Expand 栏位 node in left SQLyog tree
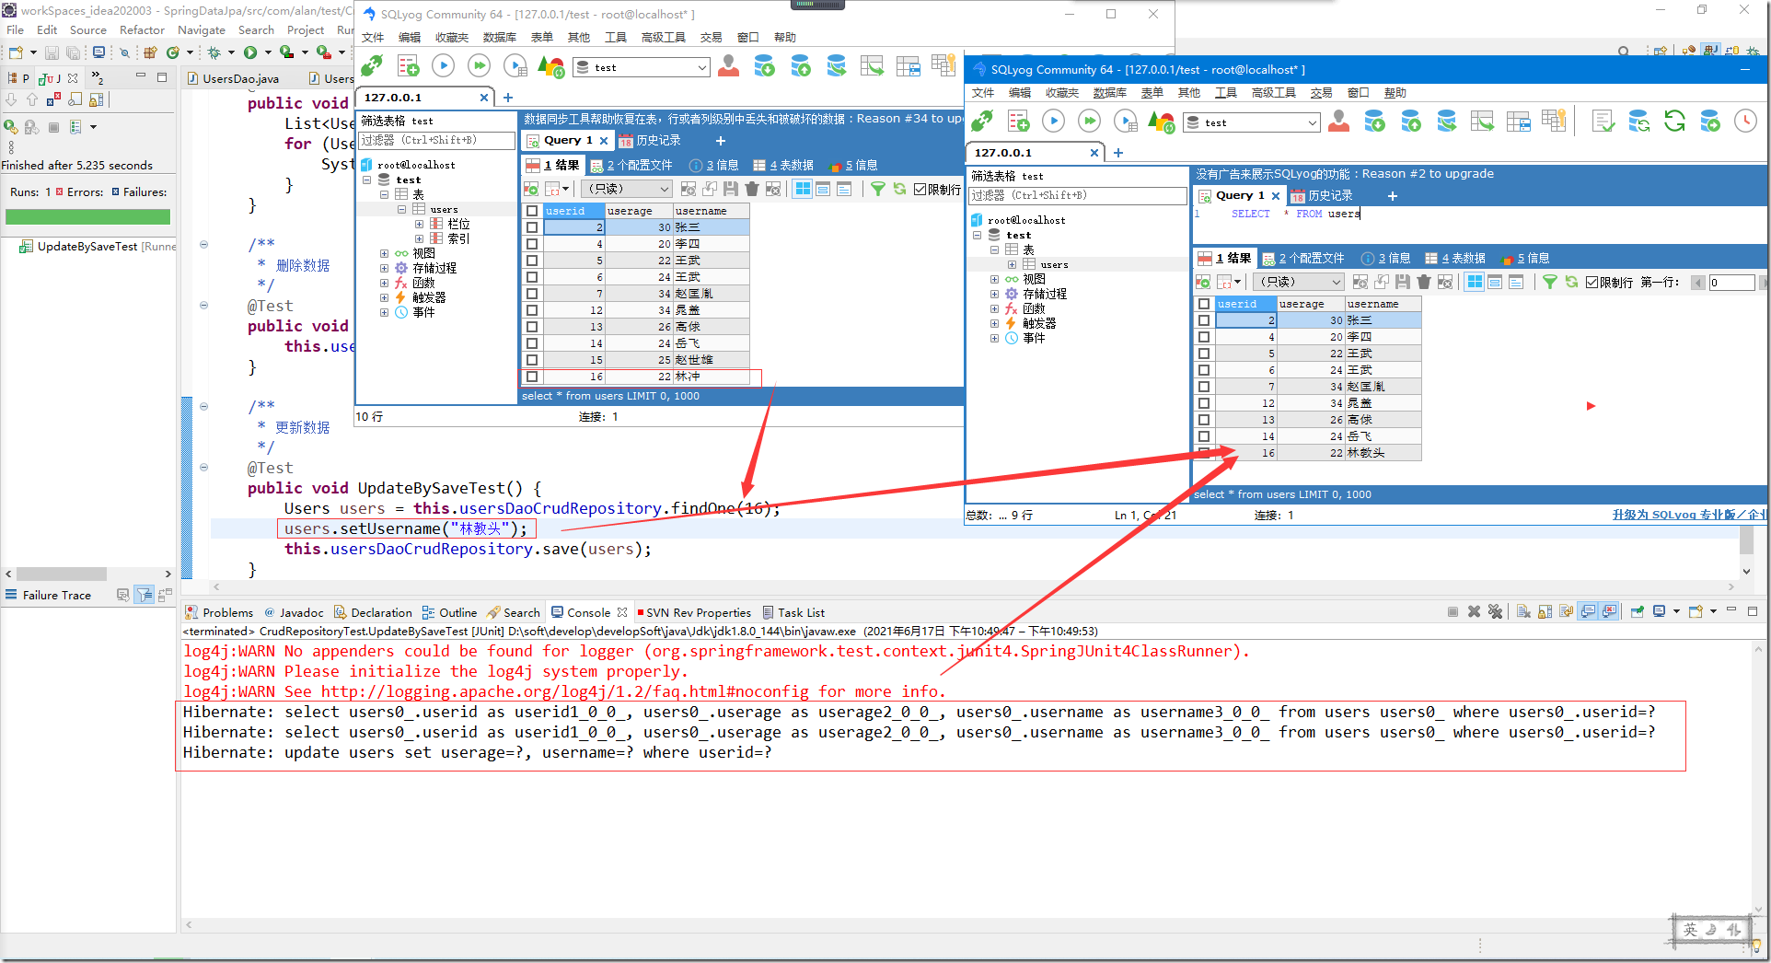The width and height of the screenshot is (1771, 963). pyautogui.click(x=420, y=224)
